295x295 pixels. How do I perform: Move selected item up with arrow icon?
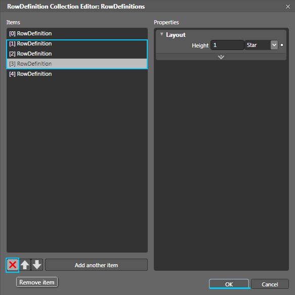[x=25, y=265]
